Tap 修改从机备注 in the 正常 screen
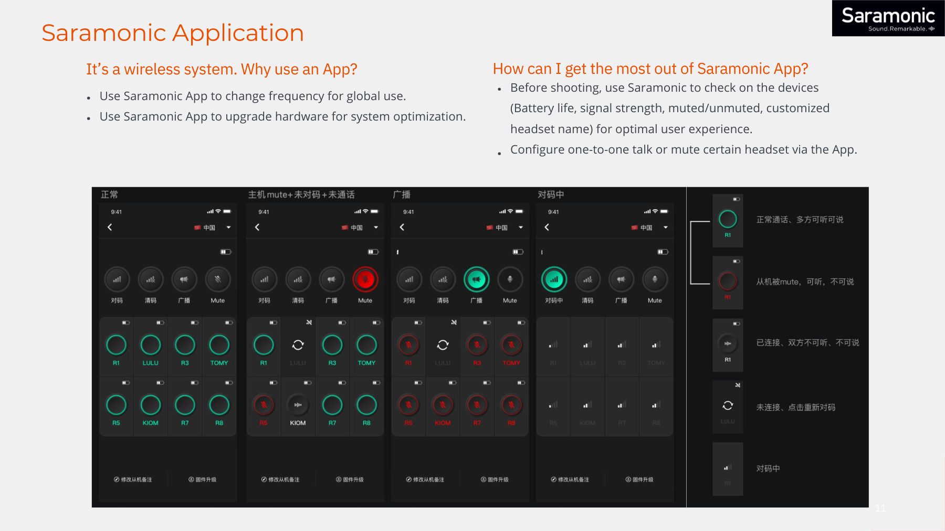Screen dimensions: 945x531 (133, 480)
